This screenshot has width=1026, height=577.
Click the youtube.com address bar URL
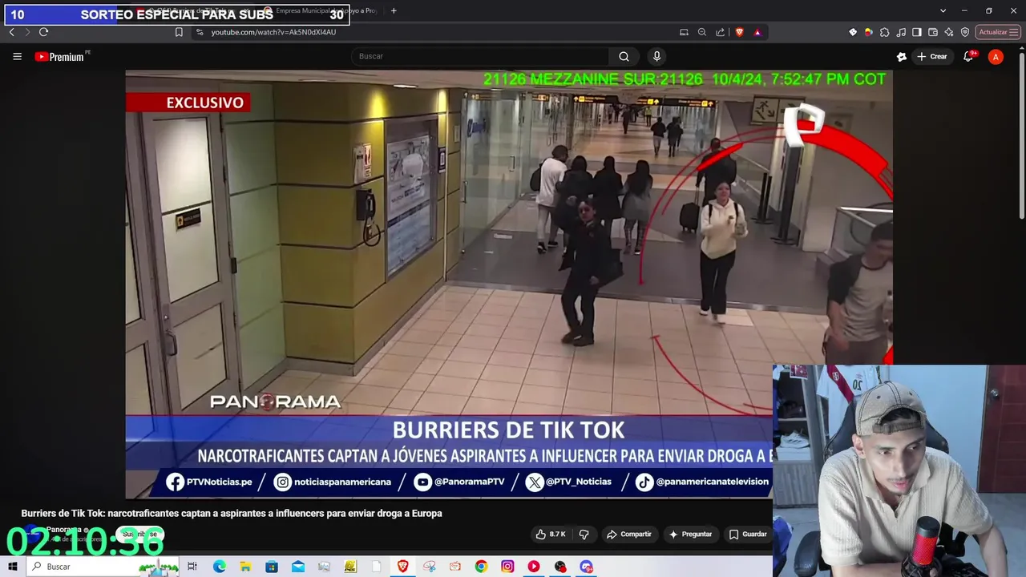coord(273,32)
